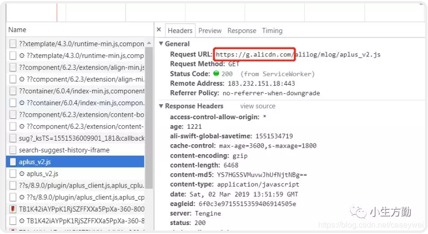The image size is (428, 234).
Task: Click the content-type application/javascript header
Action: pos(234,185)
